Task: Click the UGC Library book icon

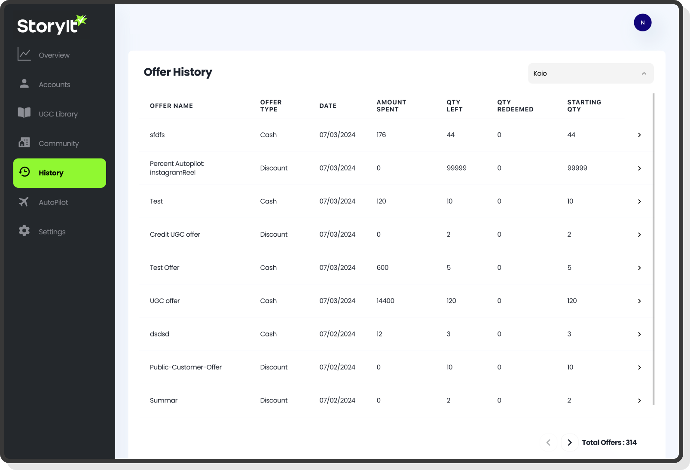Action: pos(24,113)
